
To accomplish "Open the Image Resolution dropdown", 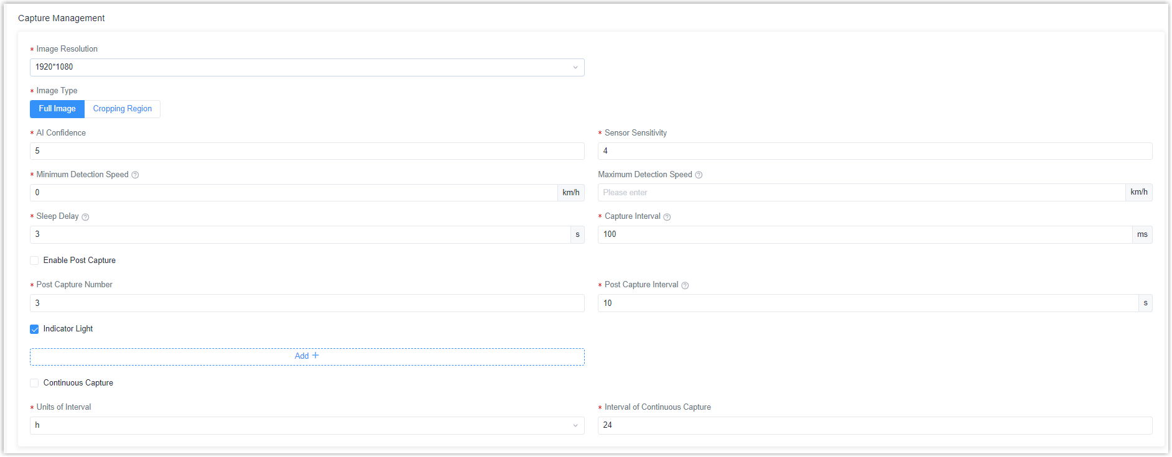I will [x=307, y=67].
